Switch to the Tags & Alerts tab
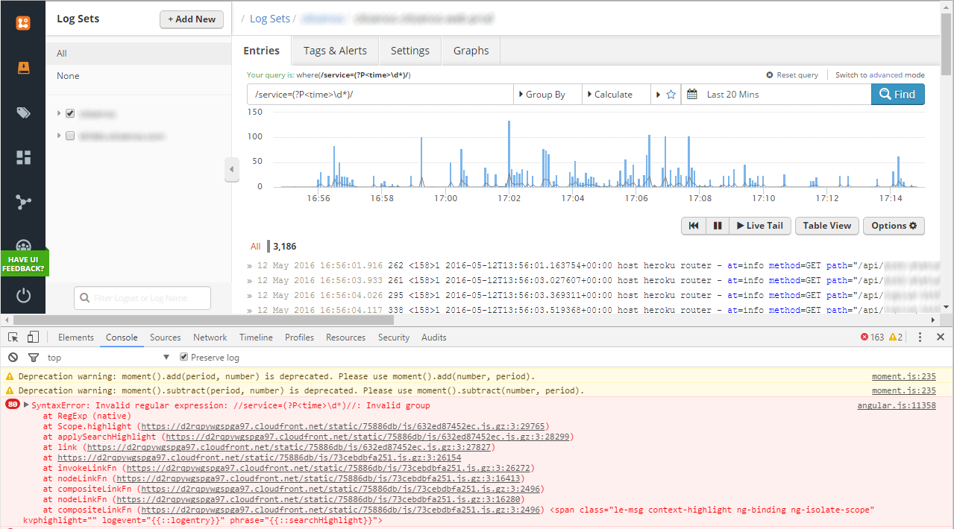The image size is (954, 529). 335,51
